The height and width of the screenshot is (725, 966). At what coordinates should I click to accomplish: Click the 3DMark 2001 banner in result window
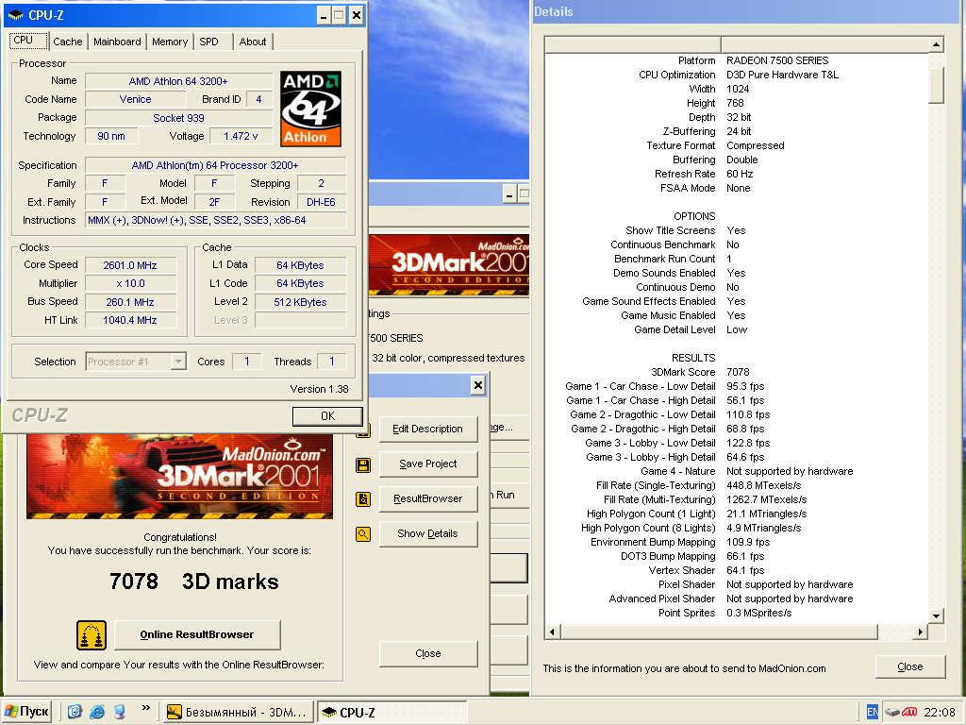[x=179, y=476]
